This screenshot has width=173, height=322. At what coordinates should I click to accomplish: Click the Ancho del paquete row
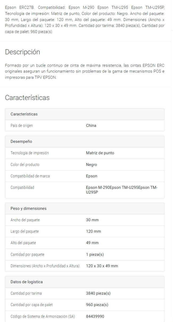(x=85, y=220)
